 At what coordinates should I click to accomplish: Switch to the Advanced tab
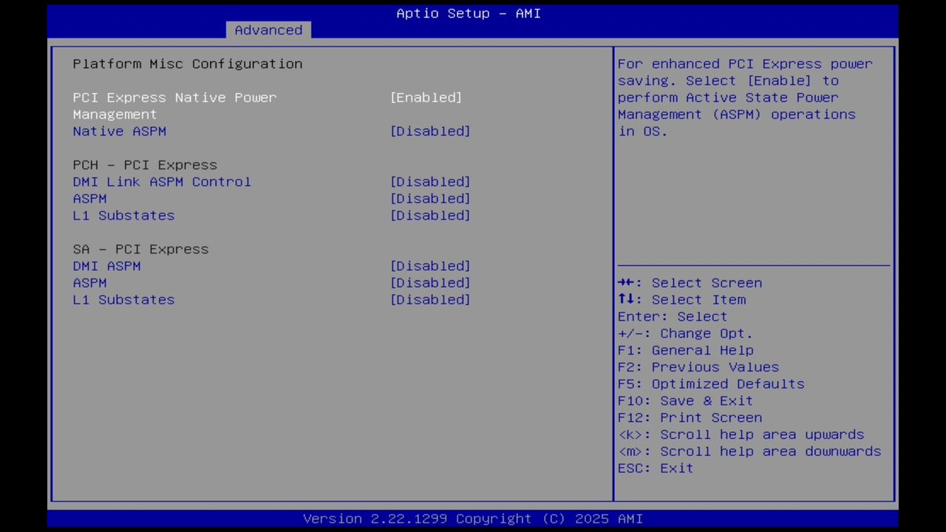click(x=268, y=30)
